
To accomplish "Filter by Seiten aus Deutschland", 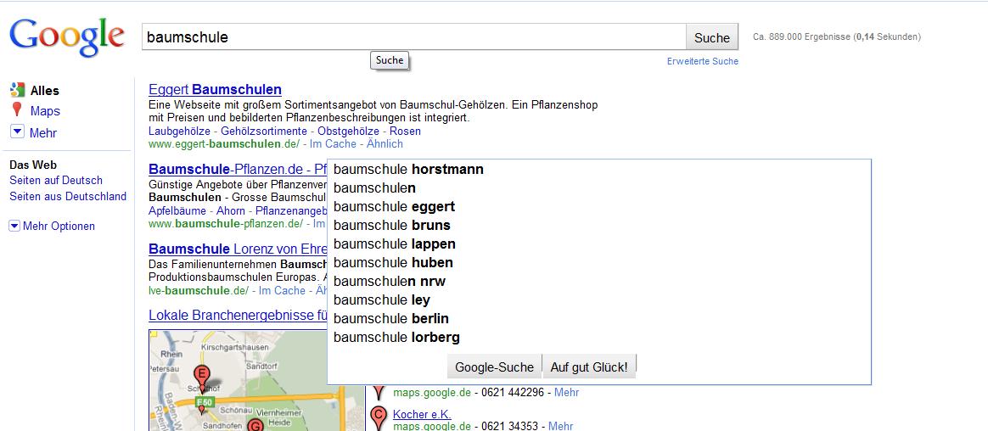I will 68,196.
